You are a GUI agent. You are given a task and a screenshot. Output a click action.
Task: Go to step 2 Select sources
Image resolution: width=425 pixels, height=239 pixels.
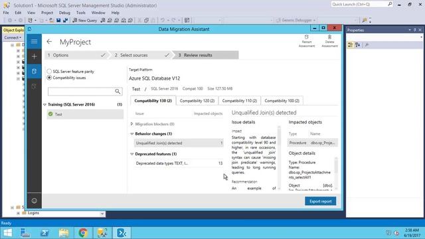point(140,55)
